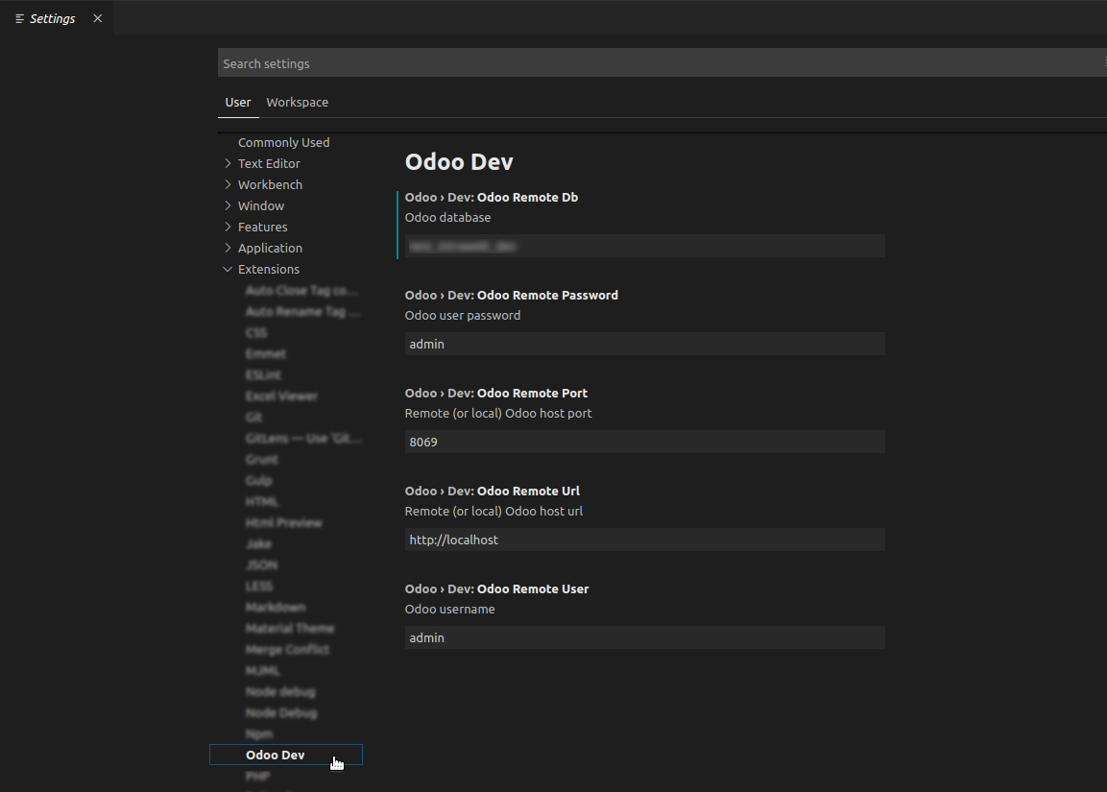Expand the Application chevron
The image size is (1107, 792).
coord(228,249)
